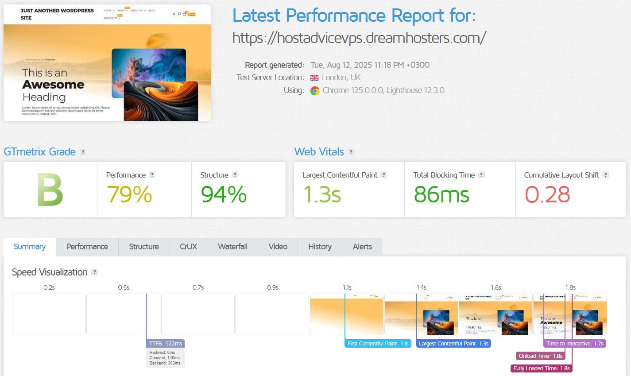Viewport: 631px width, 376px height.
Task: Click the 94% Structure score
Action: (x=224, y=194)
